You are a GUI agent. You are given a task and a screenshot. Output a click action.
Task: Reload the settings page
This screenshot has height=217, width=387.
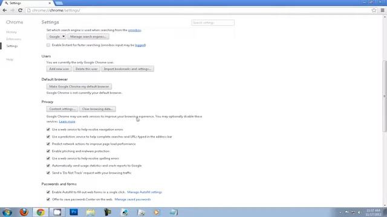[20, 10]
